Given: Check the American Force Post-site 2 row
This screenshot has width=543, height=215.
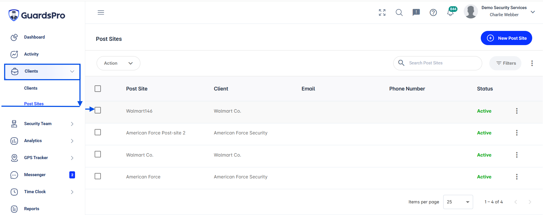Looking at the screenshot, I should click(98, 132).
